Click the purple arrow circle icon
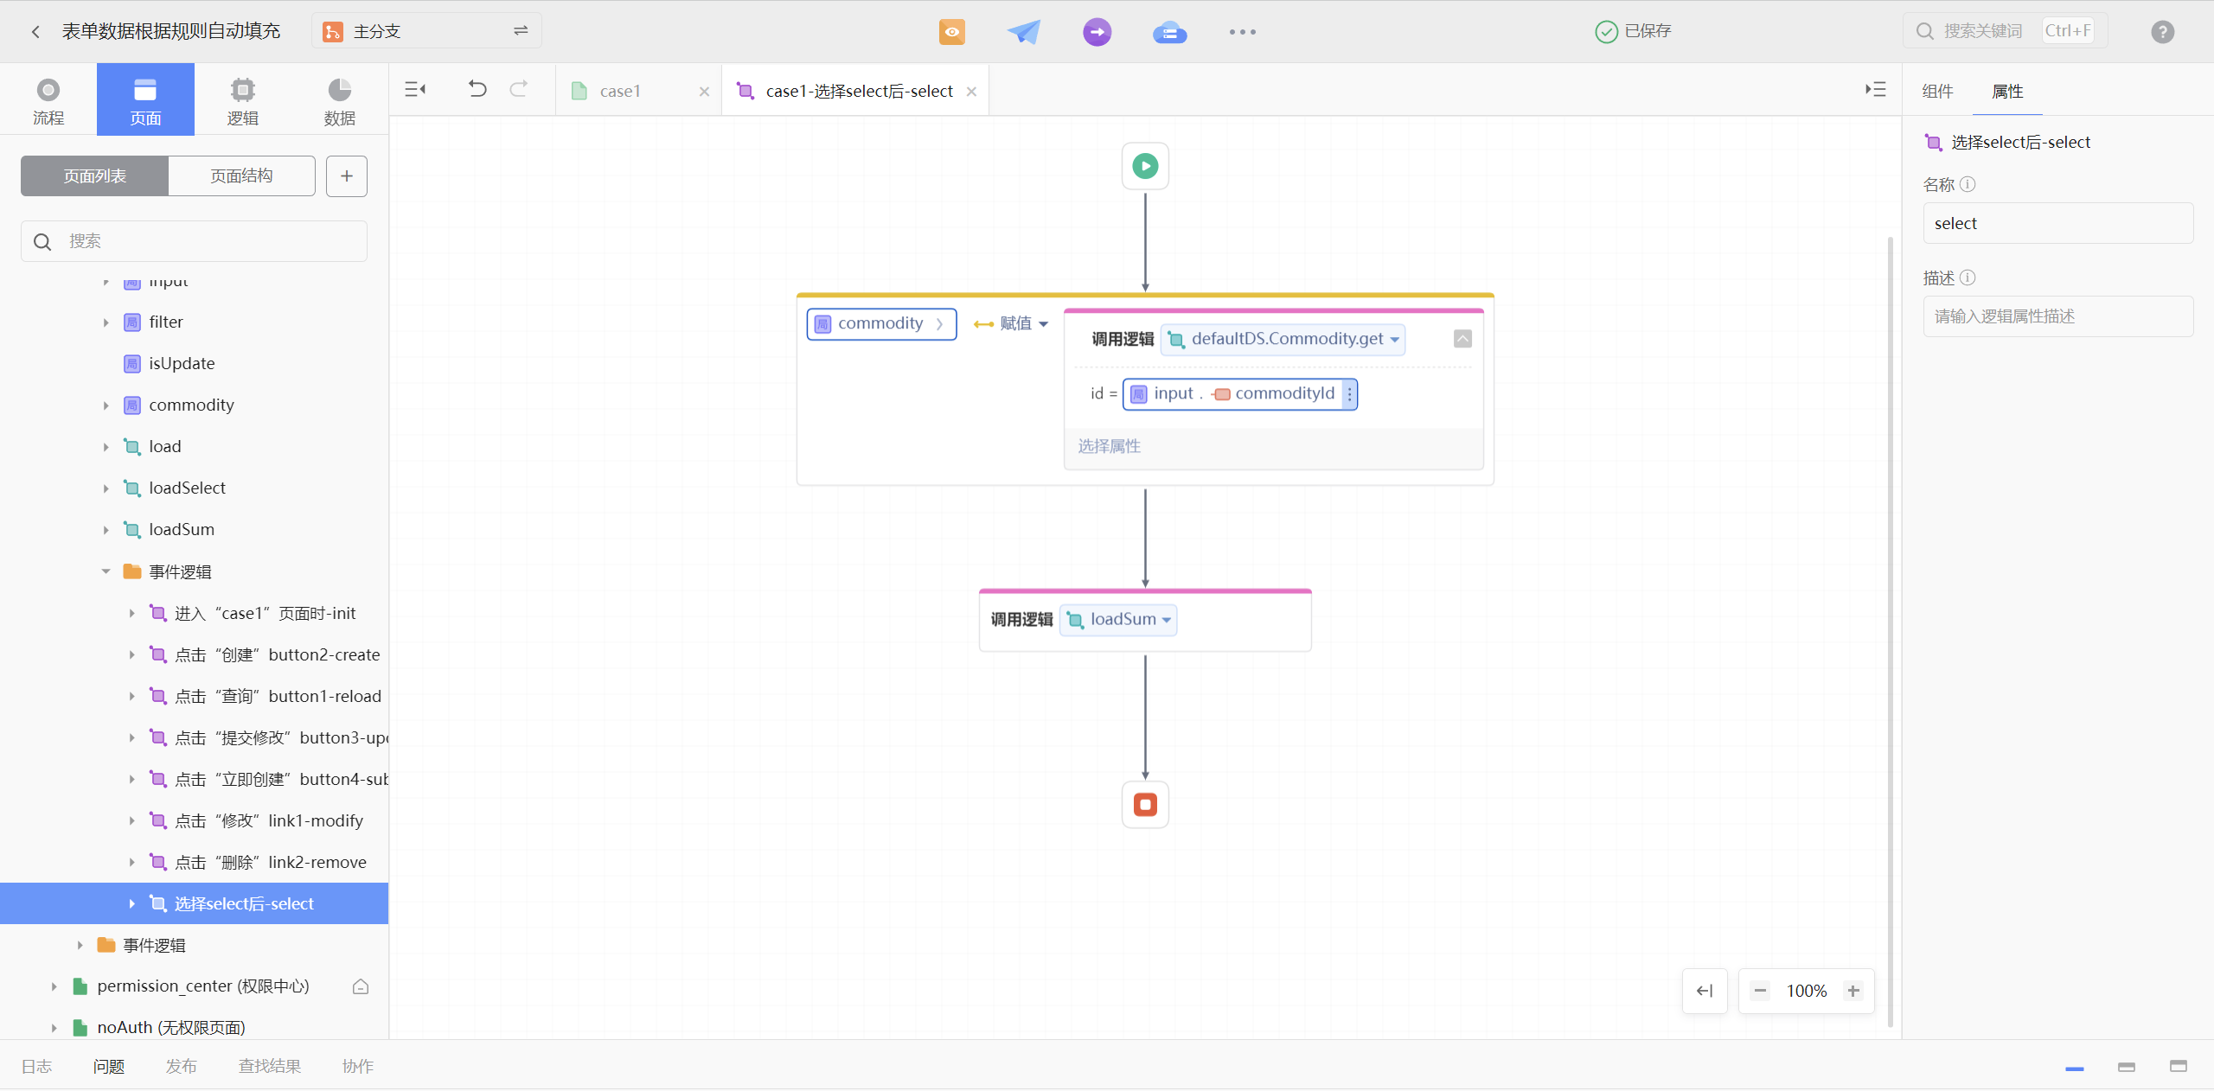2214x1091 pixels. 1097,32
